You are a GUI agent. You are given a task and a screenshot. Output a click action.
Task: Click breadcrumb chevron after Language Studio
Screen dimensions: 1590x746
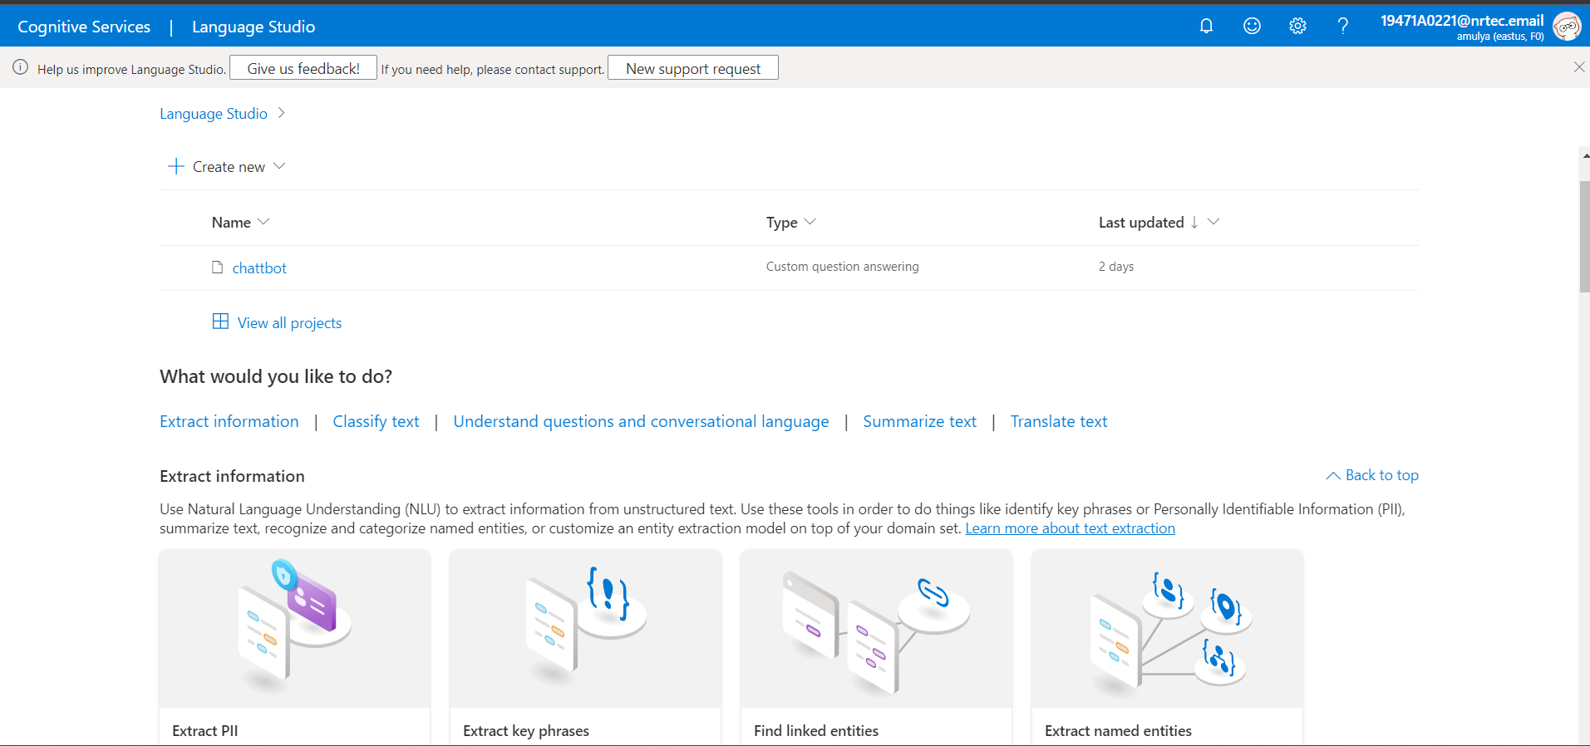click(x=282, y=113)
